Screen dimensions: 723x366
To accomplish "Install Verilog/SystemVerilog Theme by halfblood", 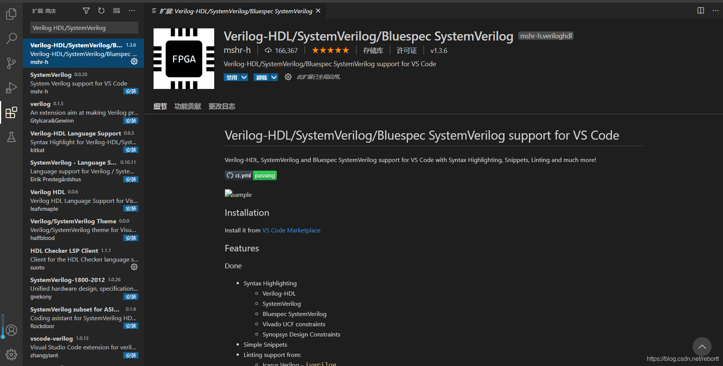I will point(131,238).
